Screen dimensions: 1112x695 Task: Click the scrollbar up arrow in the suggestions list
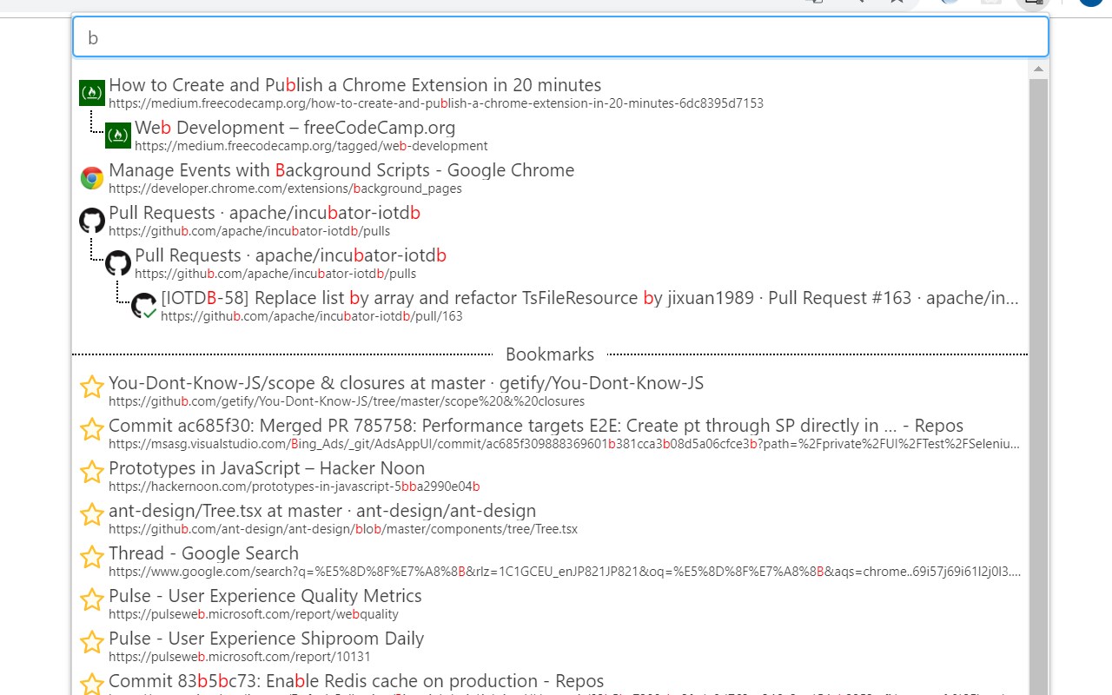pos(1039,69)
